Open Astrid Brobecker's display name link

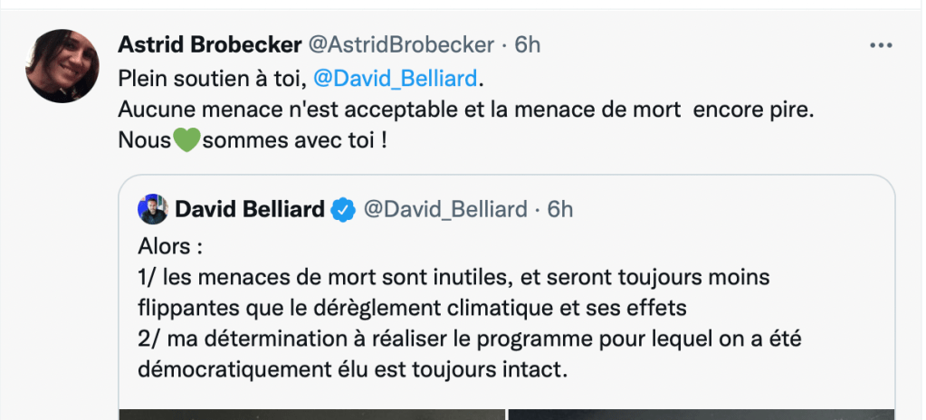tap(210, 44)
